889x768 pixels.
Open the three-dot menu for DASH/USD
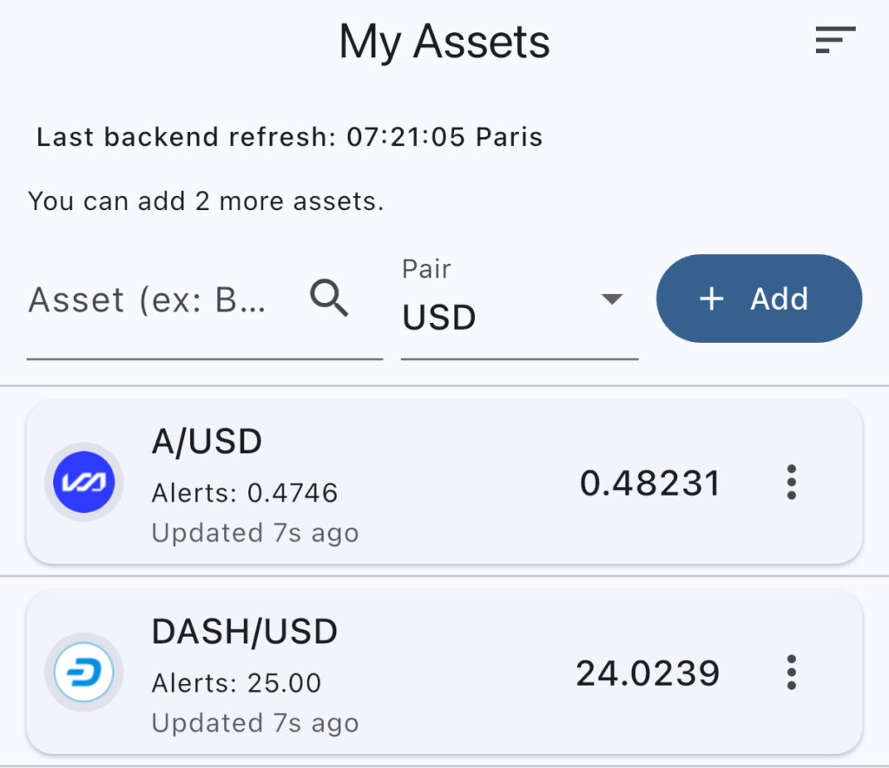coord(791,673)
